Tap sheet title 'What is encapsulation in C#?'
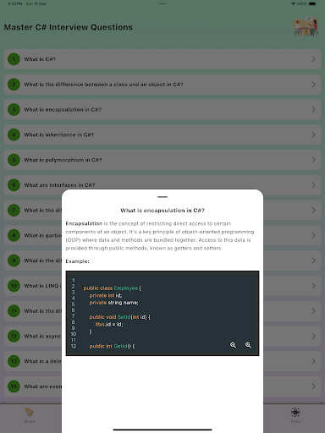 pos(162,211)
